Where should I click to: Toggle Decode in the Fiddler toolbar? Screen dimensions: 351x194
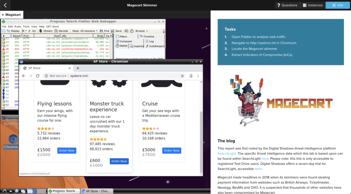(x=61, y=31)
